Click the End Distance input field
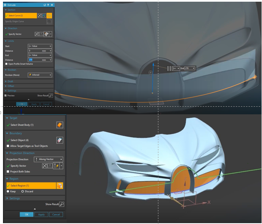The image size is (262, 224). (x=40, y=60)
